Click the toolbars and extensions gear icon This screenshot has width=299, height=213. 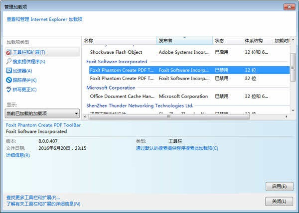pyautogui.click(x=9, y=52)
